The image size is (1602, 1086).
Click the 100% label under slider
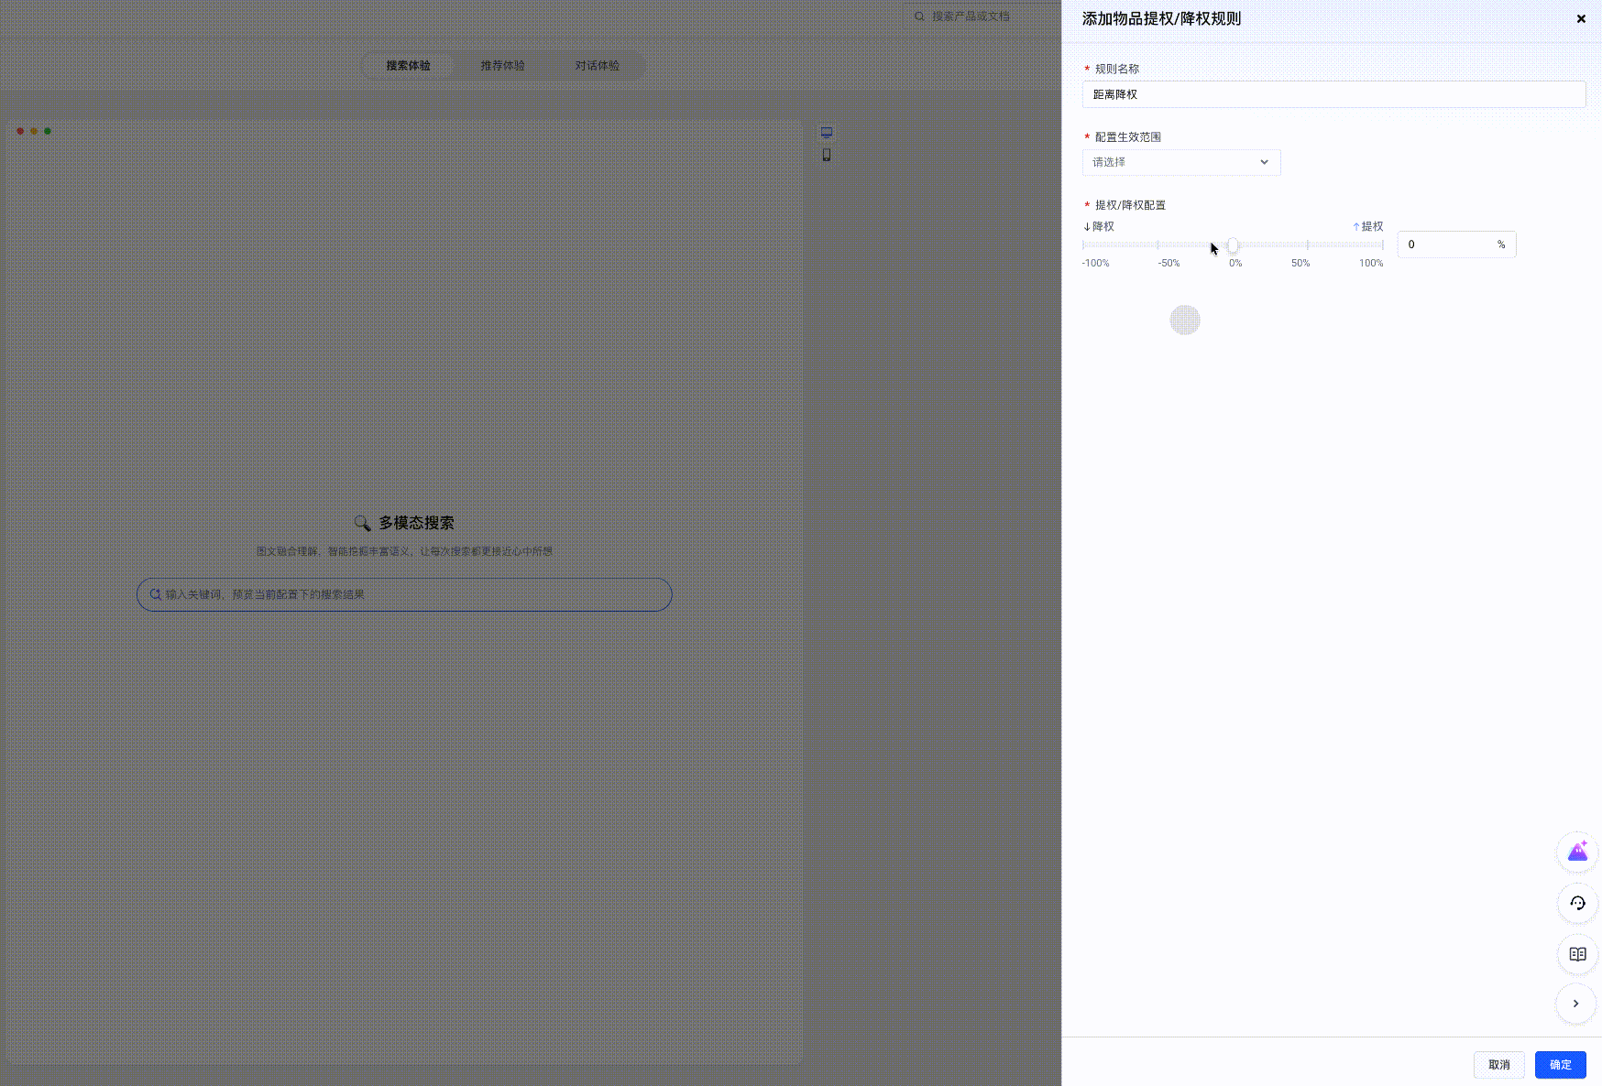pyautogui.click(x=1371, y=263)
